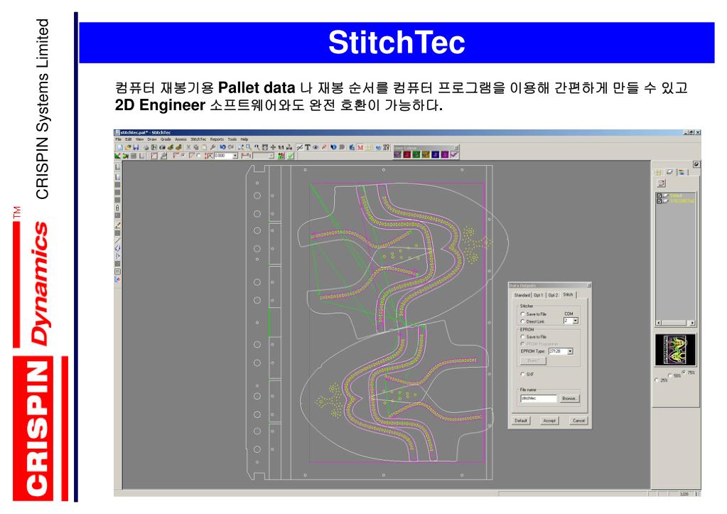Select the 50% preview size radio button
Image resolution: width=727 pixels, height=514 pixels.
click(x=669, y=376)
